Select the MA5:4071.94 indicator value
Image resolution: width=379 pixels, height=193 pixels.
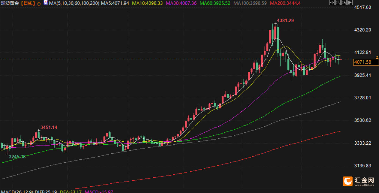pos(115,3)
